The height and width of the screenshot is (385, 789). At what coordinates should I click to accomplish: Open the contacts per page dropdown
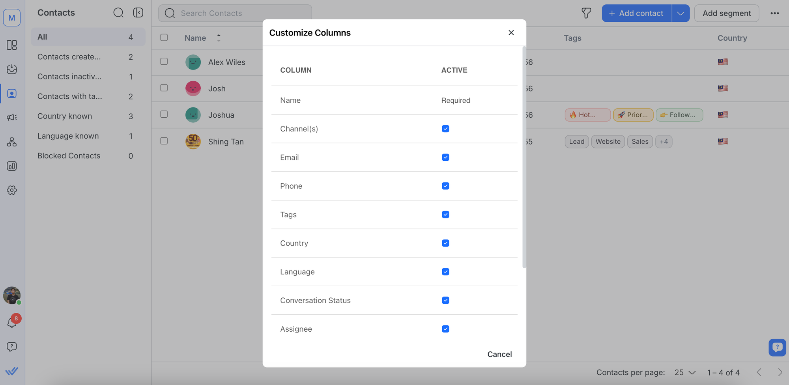[685, 372]
